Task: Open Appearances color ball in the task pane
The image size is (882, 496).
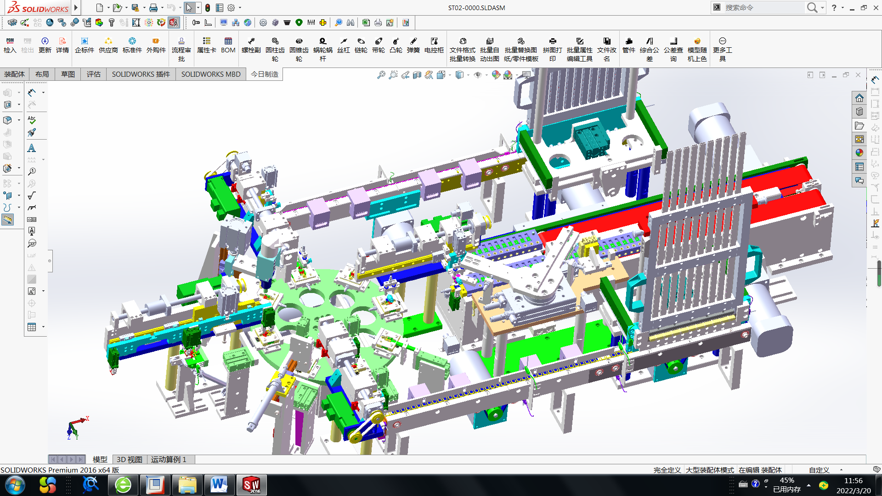Action: tap(859, 152)
